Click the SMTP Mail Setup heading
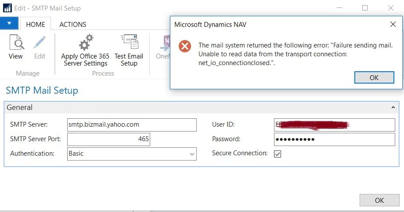 coord(42,90)
